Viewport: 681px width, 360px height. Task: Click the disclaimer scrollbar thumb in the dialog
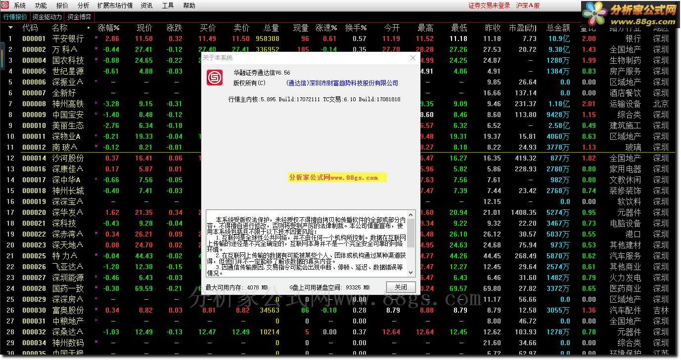click(x=411, y=234)
